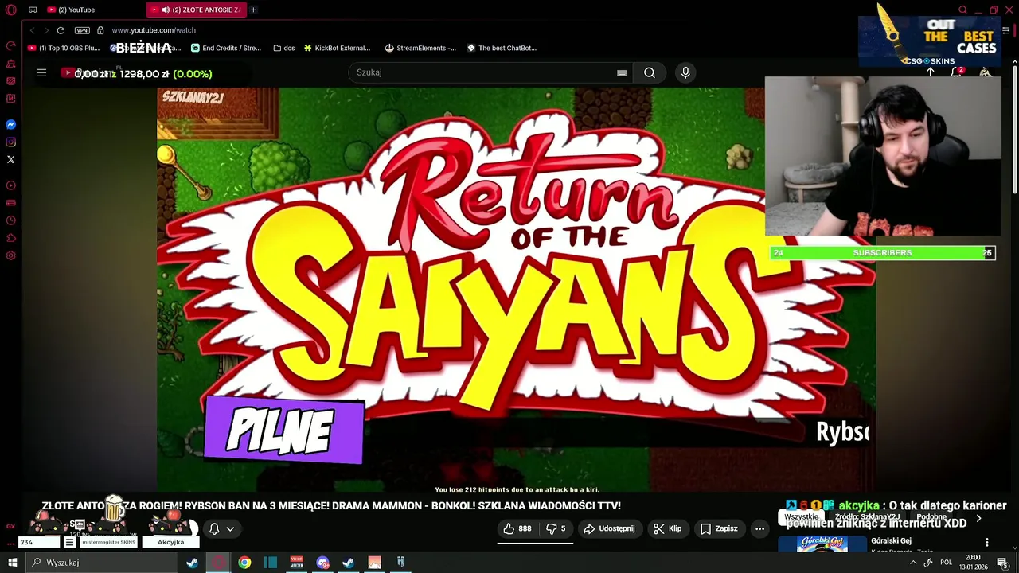
Task: Open 'Góralski Gej' recommended video thumbnail
Action: point(822,544)
